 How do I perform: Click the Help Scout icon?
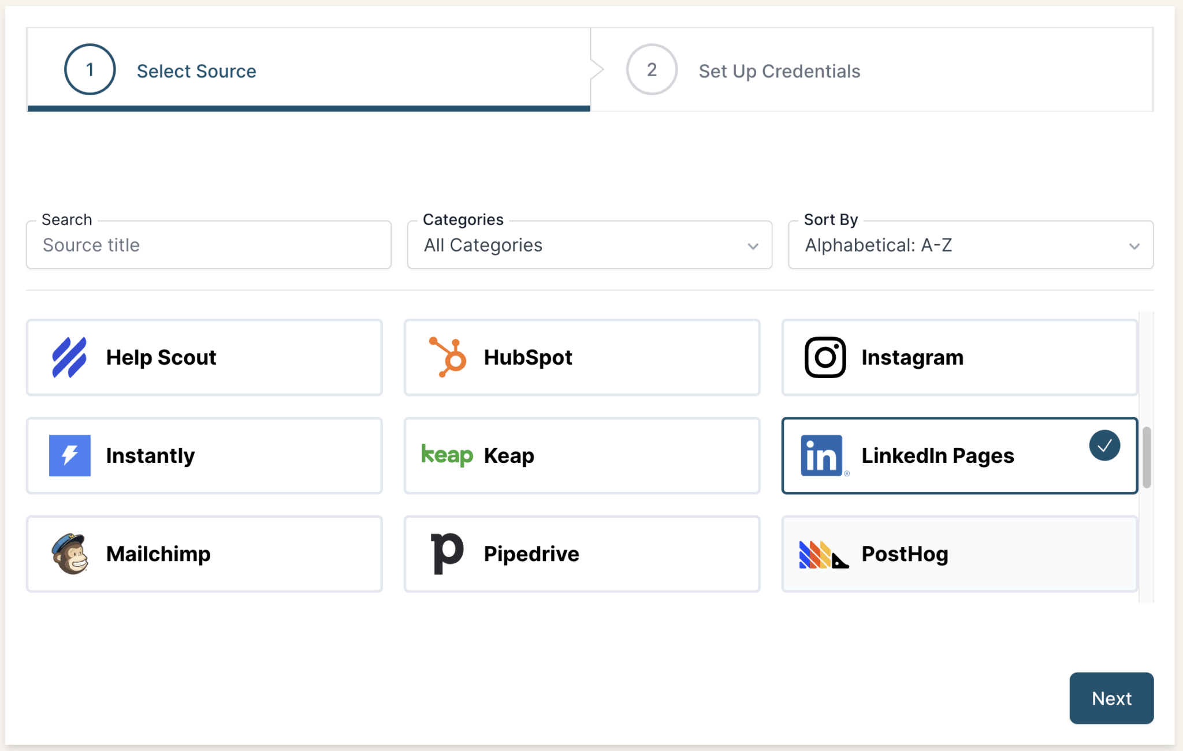pyautogui.click(x=70, y=357)
